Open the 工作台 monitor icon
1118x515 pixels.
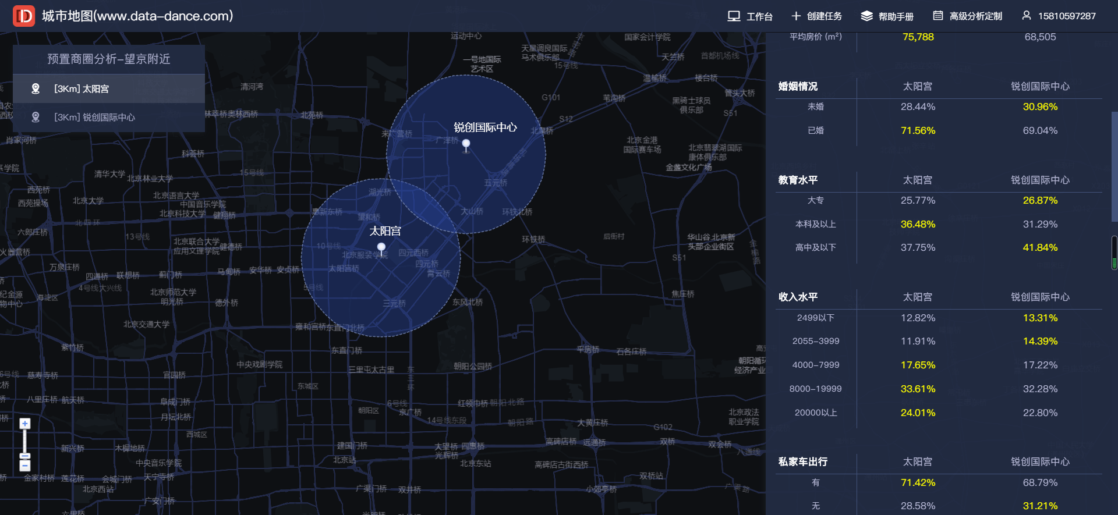point(734,16)
